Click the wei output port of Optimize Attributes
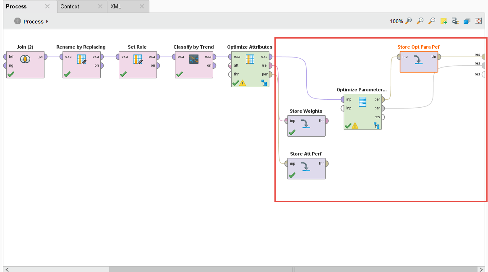The image size is (488, 272). coord(271,66)
